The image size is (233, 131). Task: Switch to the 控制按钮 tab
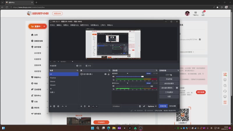coord(163,106)
